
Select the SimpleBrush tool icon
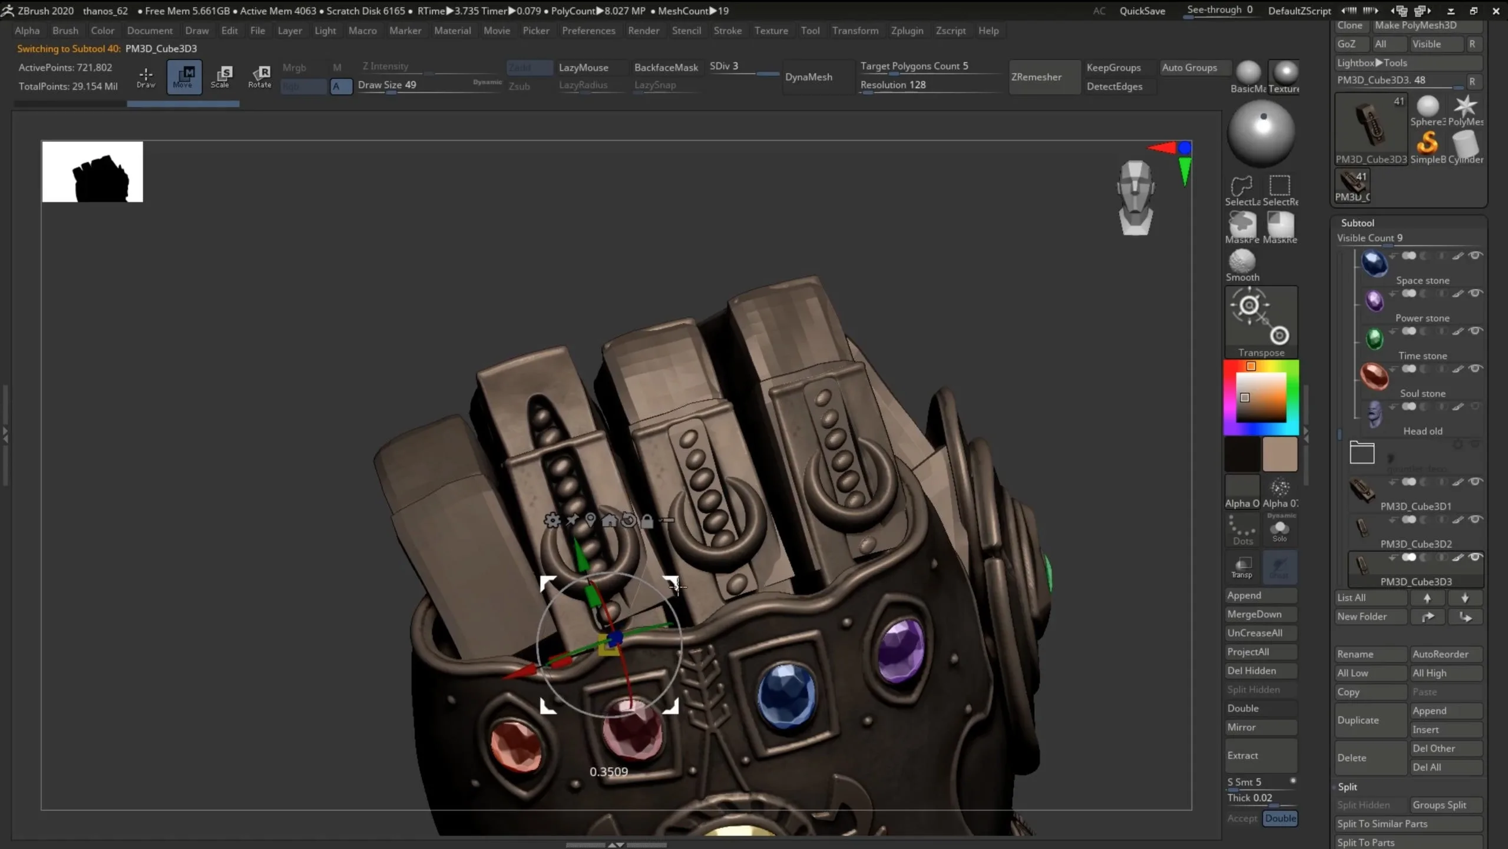pyautogui.click(x=1427, y=147)
